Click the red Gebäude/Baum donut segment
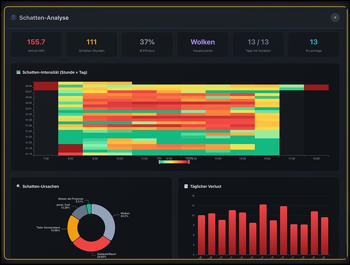This screenshot has height=265, width=350. 92,245
